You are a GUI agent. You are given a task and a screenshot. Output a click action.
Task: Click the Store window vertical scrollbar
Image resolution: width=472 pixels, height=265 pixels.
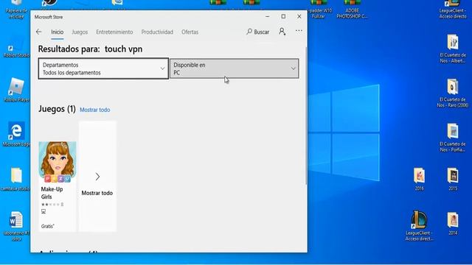(306, 116)
